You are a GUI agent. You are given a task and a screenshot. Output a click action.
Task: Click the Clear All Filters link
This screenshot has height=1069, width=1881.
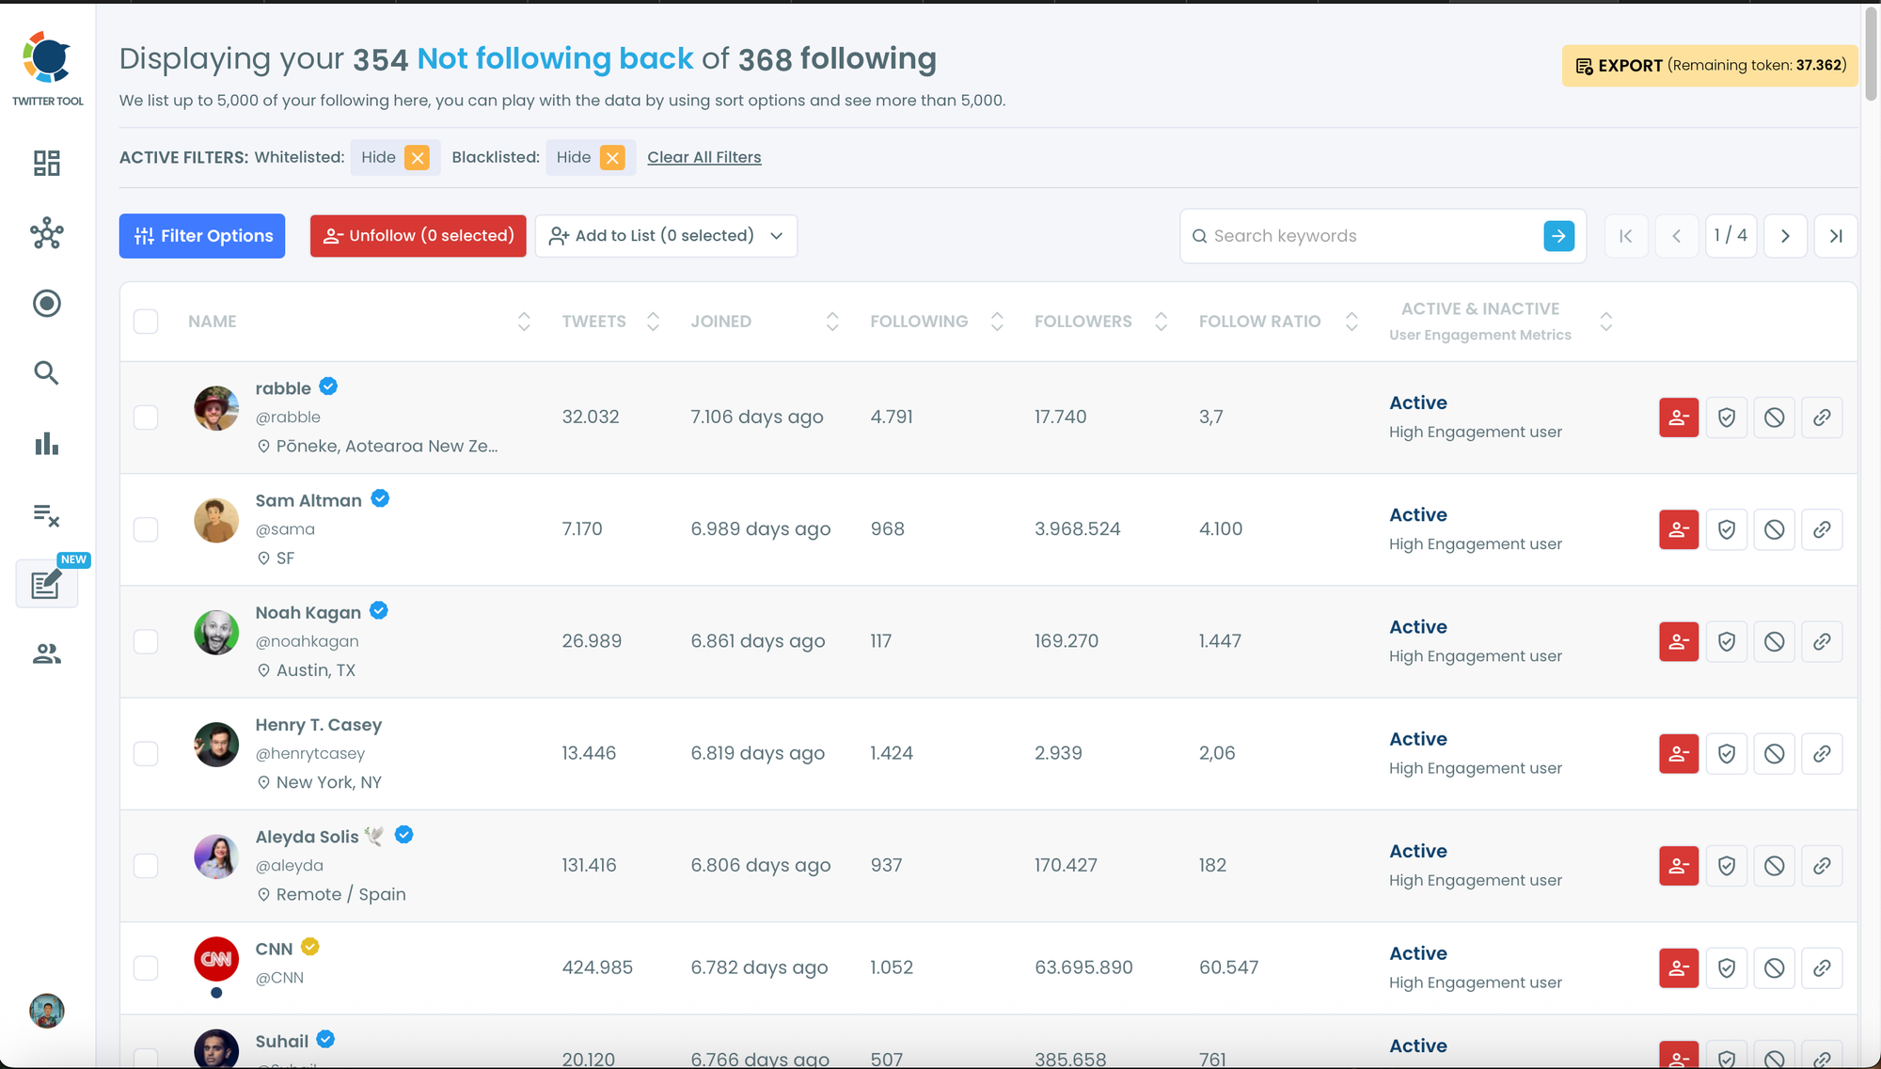703,157
